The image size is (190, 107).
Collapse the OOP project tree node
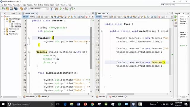point(2,16)
